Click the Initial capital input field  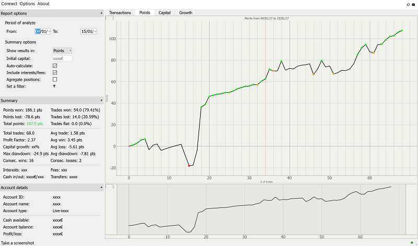click(62, 58)
